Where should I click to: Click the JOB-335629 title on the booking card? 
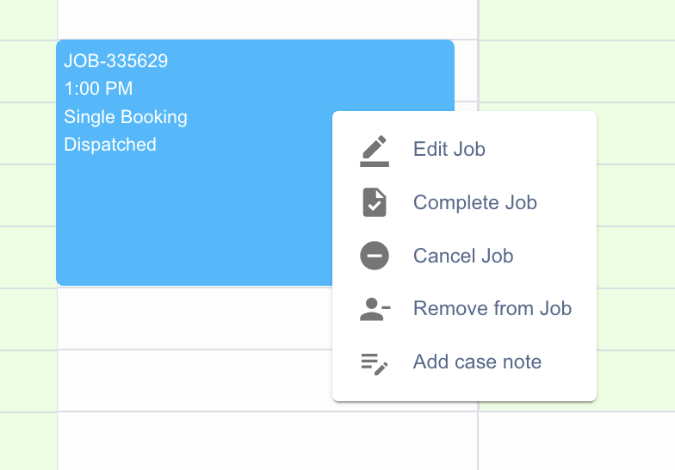[115, 60]
